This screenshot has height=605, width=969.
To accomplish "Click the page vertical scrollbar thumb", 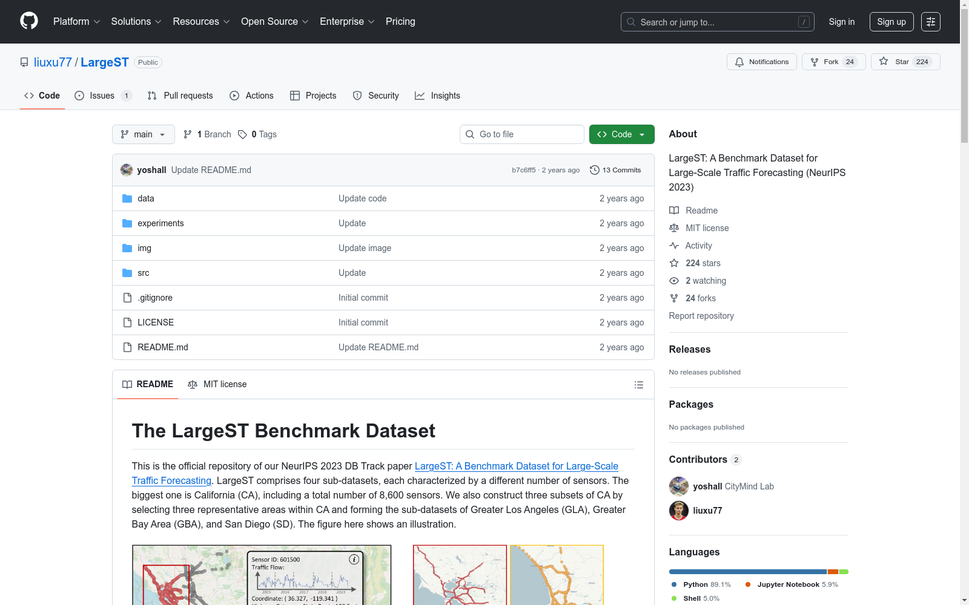I will 964,76.
